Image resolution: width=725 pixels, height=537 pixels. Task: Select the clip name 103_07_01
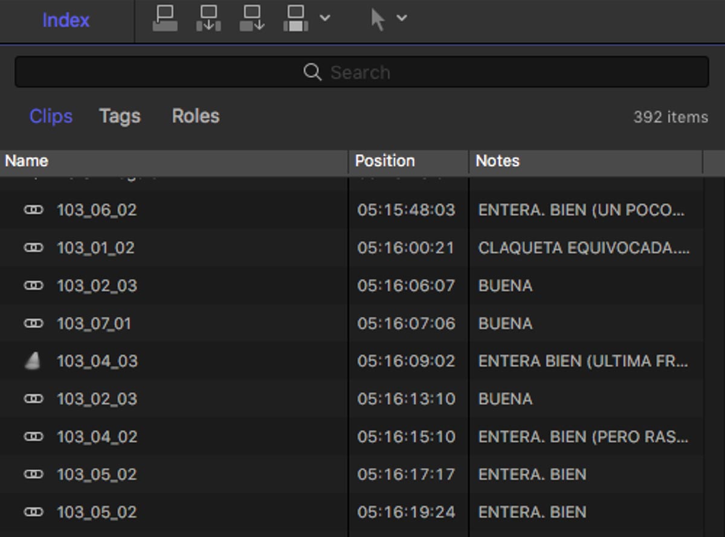click(94, 323)
